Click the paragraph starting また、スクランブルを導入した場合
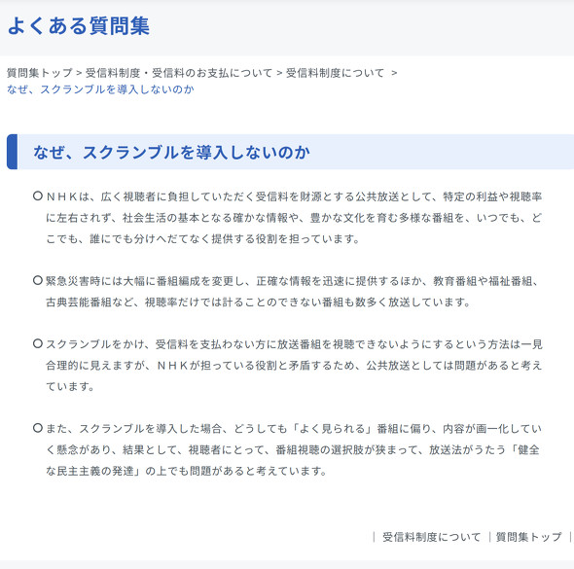The width and height of the screenshot is (574, 569). pos(294,449)
